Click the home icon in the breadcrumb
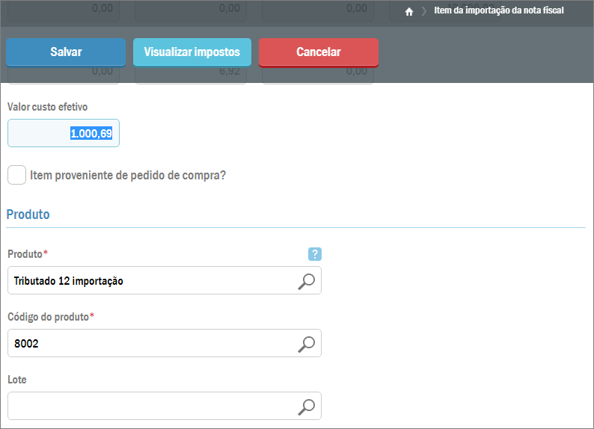 tap(409, 11)
